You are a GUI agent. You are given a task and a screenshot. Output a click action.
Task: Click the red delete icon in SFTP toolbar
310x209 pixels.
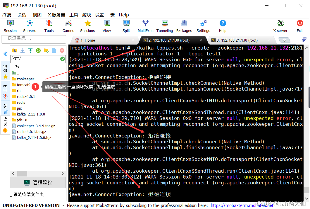tap(62, 50)
